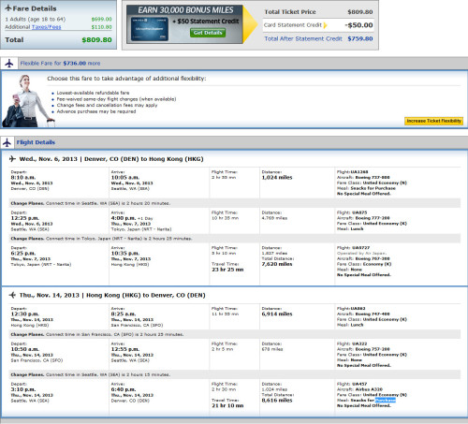Click the 10:50 a.m. San Francisco departure time
This screenshot has height=424, width=468.
pyautogui.click(x=24, y=349)
